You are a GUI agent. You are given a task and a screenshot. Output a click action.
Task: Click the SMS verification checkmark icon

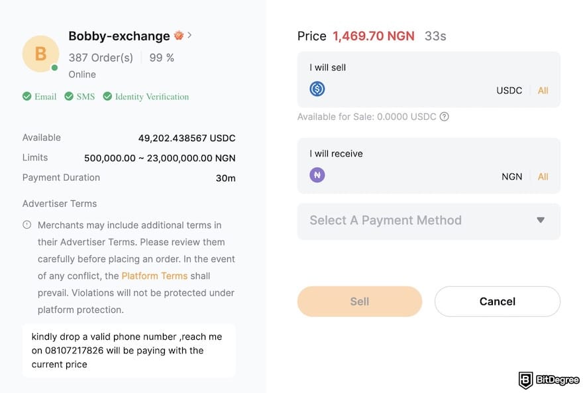click(68, 96)
